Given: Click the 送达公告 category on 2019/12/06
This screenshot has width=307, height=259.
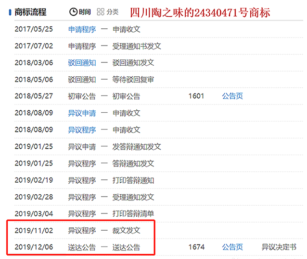Looking at the screenshot, I should pyautogui.click(x=82, y=247).
